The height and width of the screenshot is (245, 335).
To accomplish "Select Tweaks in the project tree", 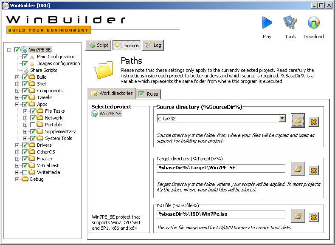I will 45,97.
